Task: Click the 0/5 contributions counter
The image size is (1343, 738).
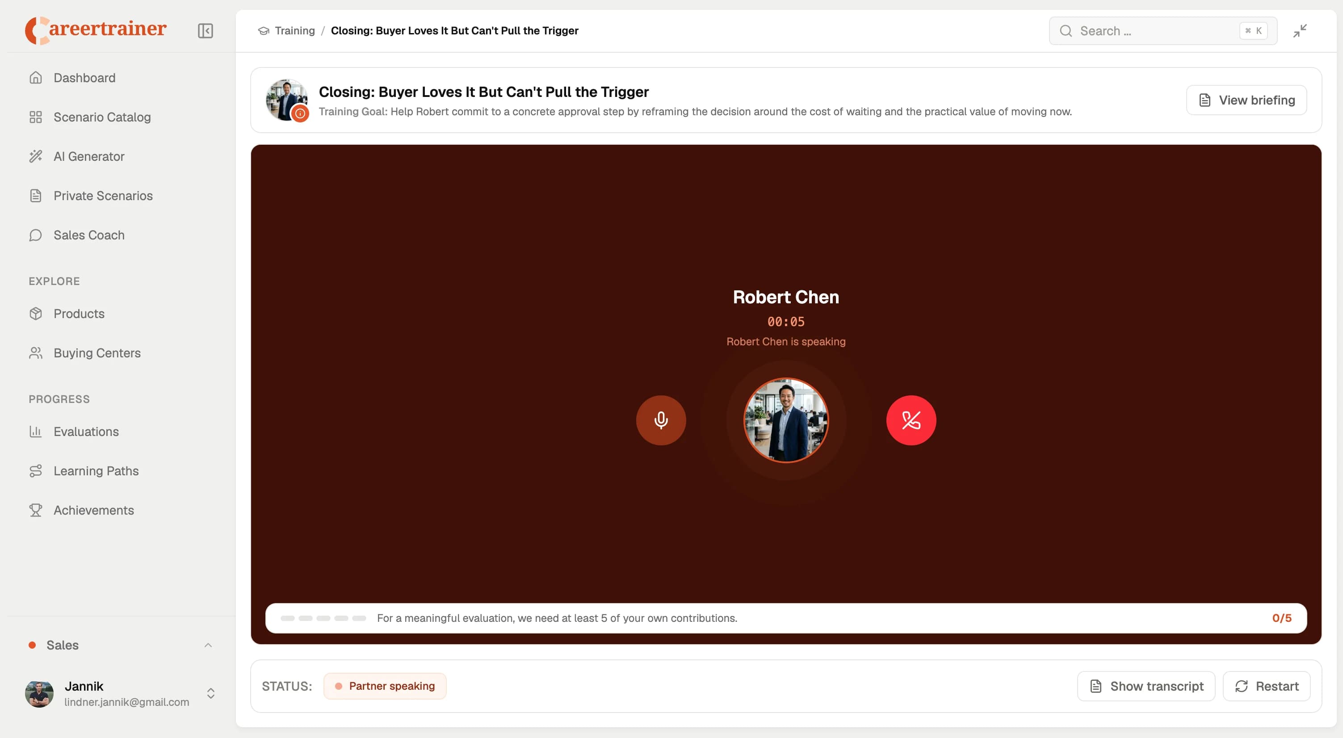Action: (x=1281, y=618)
